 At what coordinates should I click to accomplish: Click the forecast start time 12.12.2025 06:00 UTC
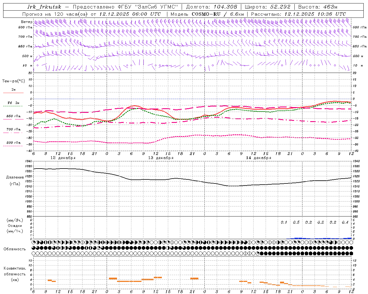pyautogui.click(x=130, y=14)
